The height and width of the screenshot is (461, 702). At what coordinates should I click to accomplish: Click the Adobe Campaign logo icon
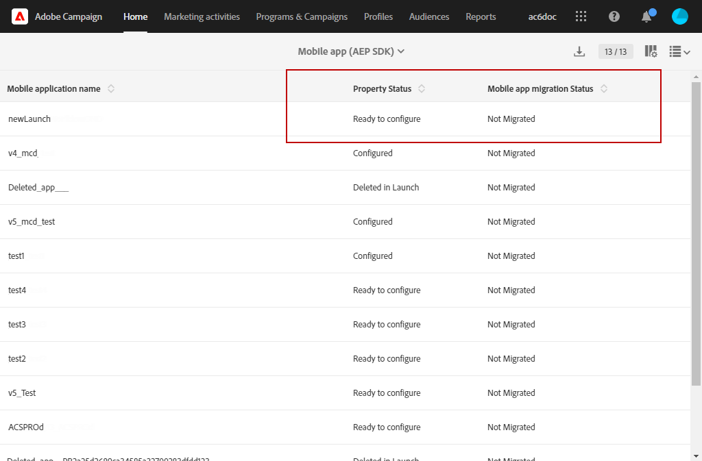click(20, 16)
